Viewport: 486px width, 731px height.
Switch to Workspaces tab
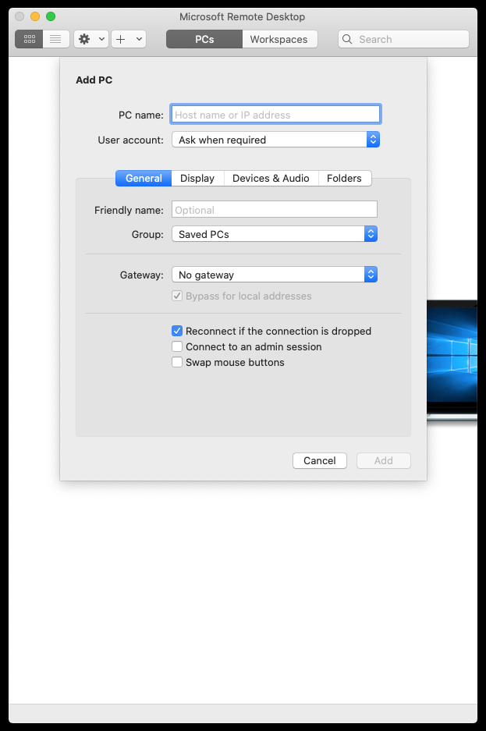278,39
